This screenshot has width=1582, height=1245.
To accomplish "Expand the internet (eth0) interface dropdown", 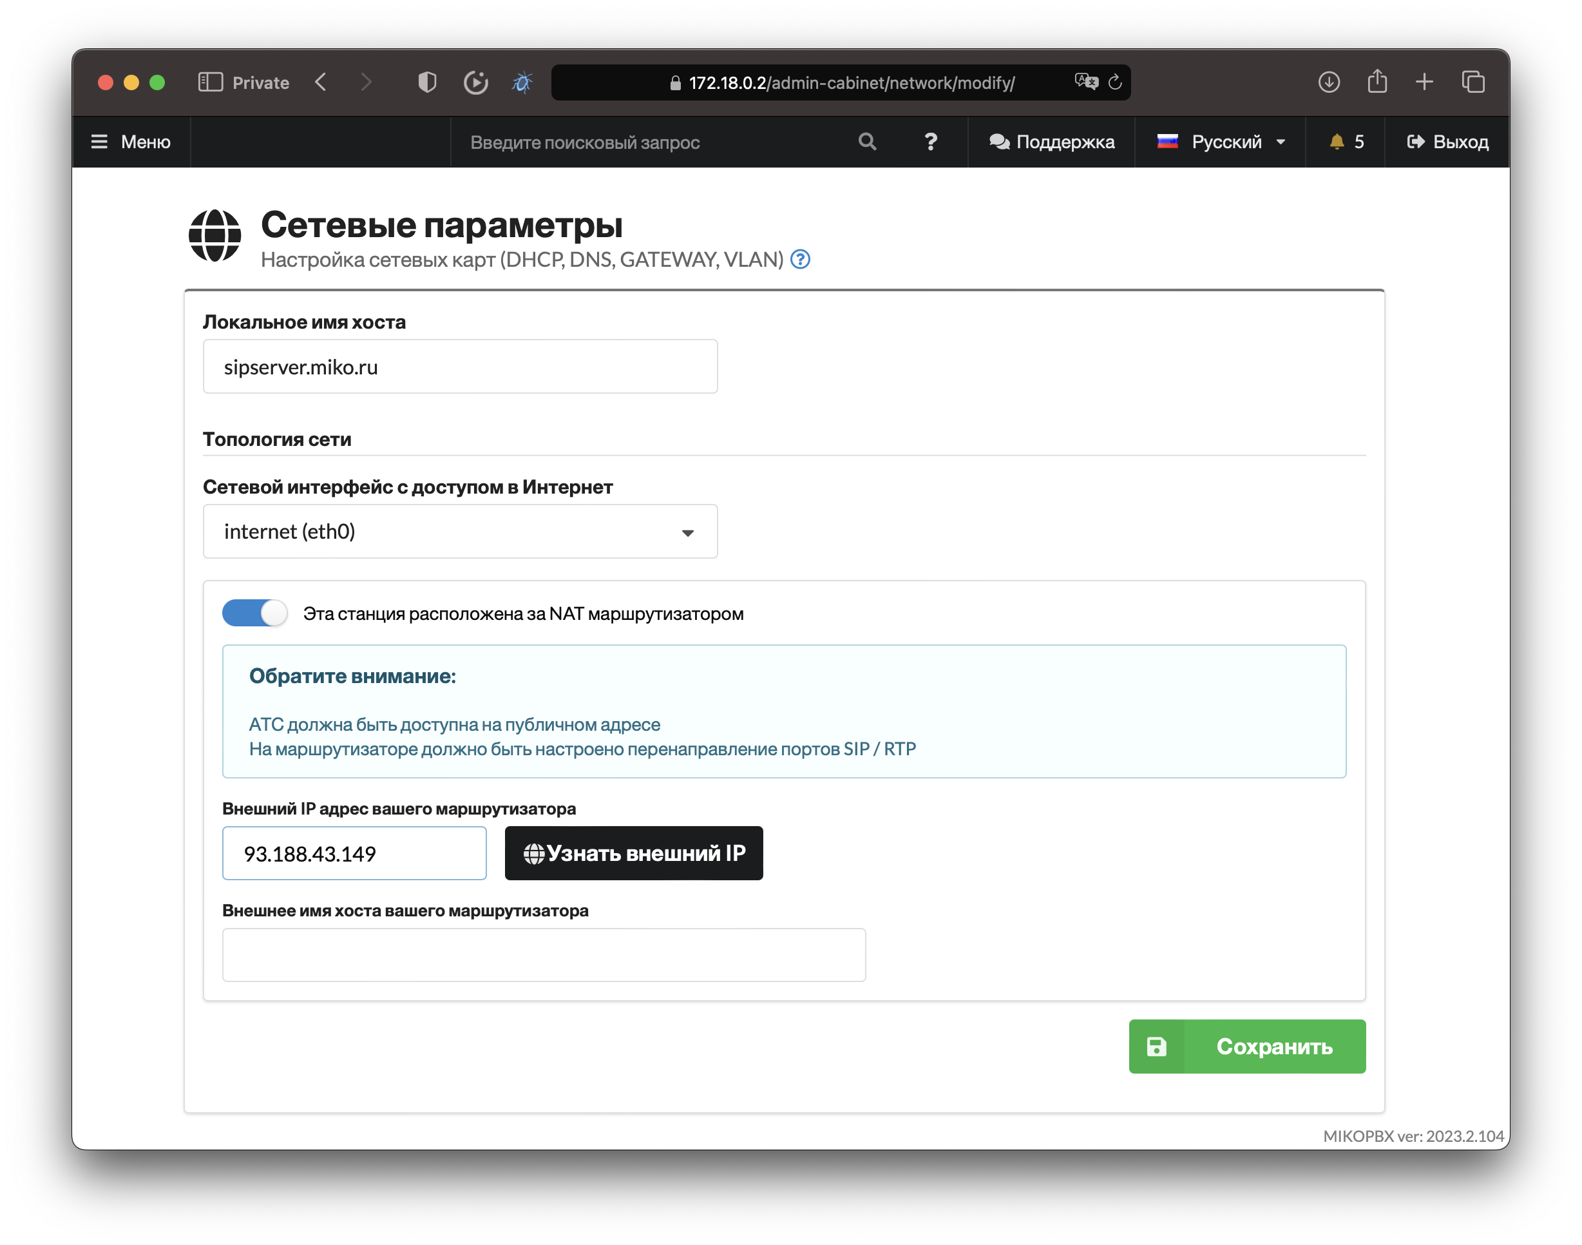I will (460, 532).
